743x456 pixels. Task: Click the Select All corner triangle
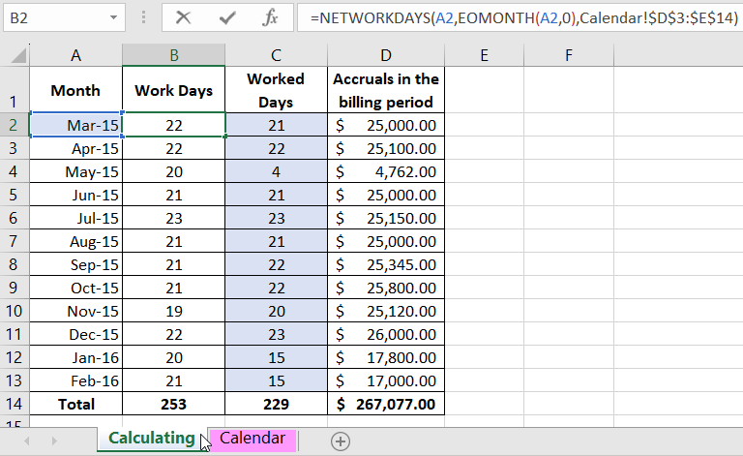coord(18,56)
